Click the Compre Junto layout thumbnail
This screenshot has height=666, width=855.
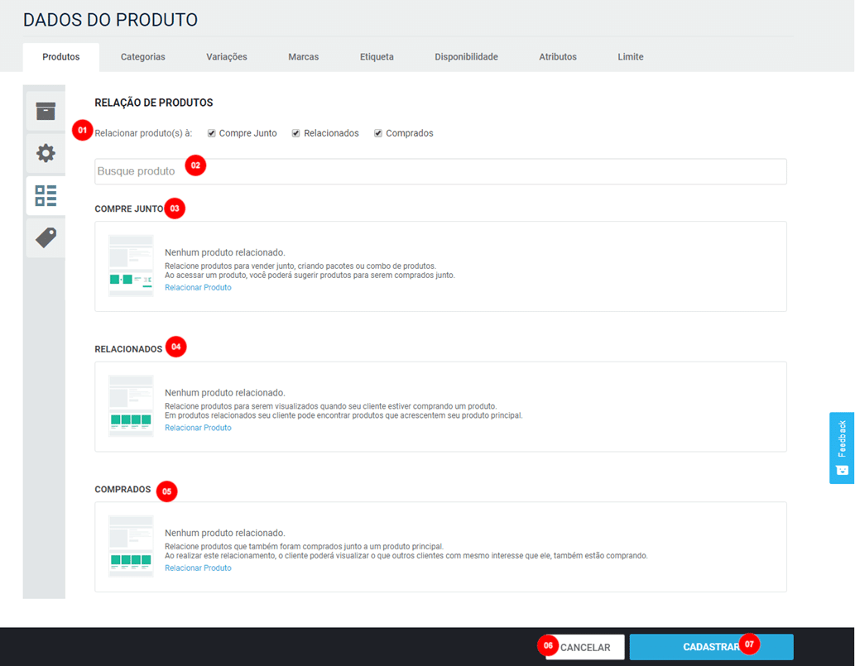[x=131, y=266]
